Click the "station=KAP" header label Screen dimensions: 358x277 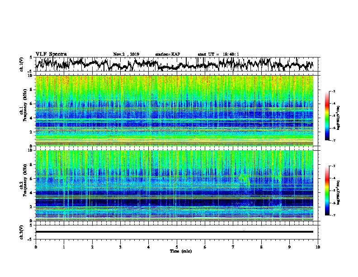(x=168, y=54)
